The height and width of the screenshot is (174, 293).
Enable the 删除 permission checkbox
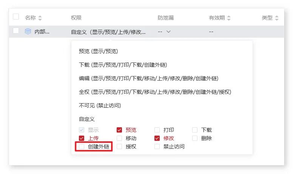195,138
